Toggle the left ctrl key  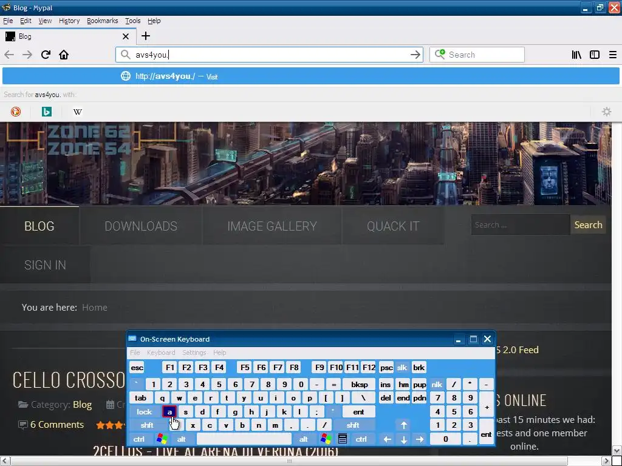[x=139, y=439]
